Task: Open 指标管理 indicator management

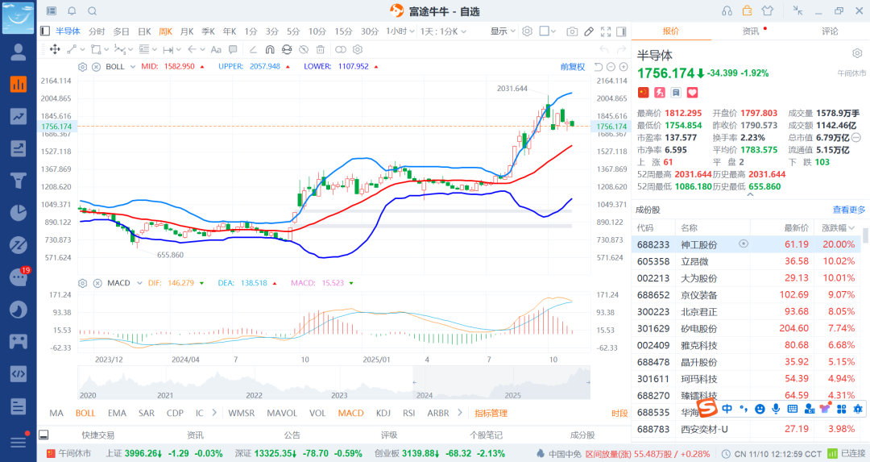Action: click(x=491, y=413)
